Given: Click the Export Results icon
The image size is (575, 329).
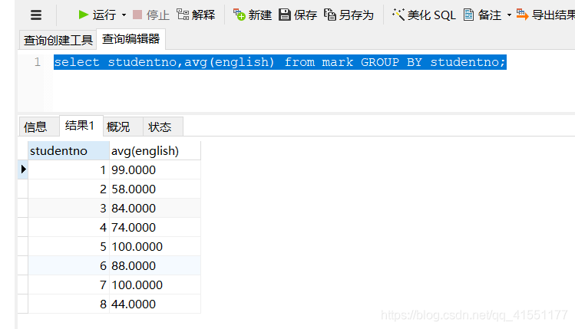Looking at the screenshot, I should [522, 15].
